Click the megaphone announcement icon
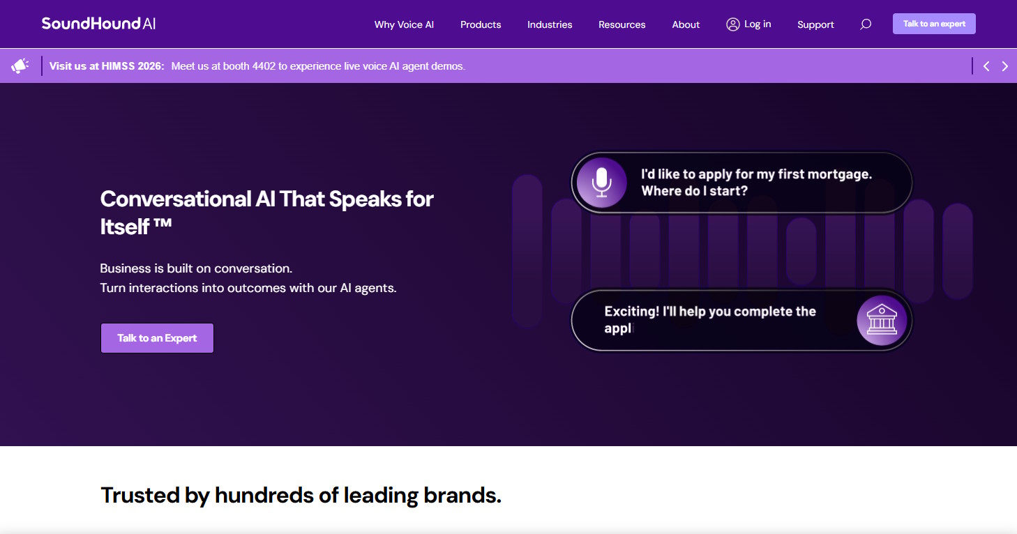The width and height of the screenshot is (1017, 534). (20, 66)
